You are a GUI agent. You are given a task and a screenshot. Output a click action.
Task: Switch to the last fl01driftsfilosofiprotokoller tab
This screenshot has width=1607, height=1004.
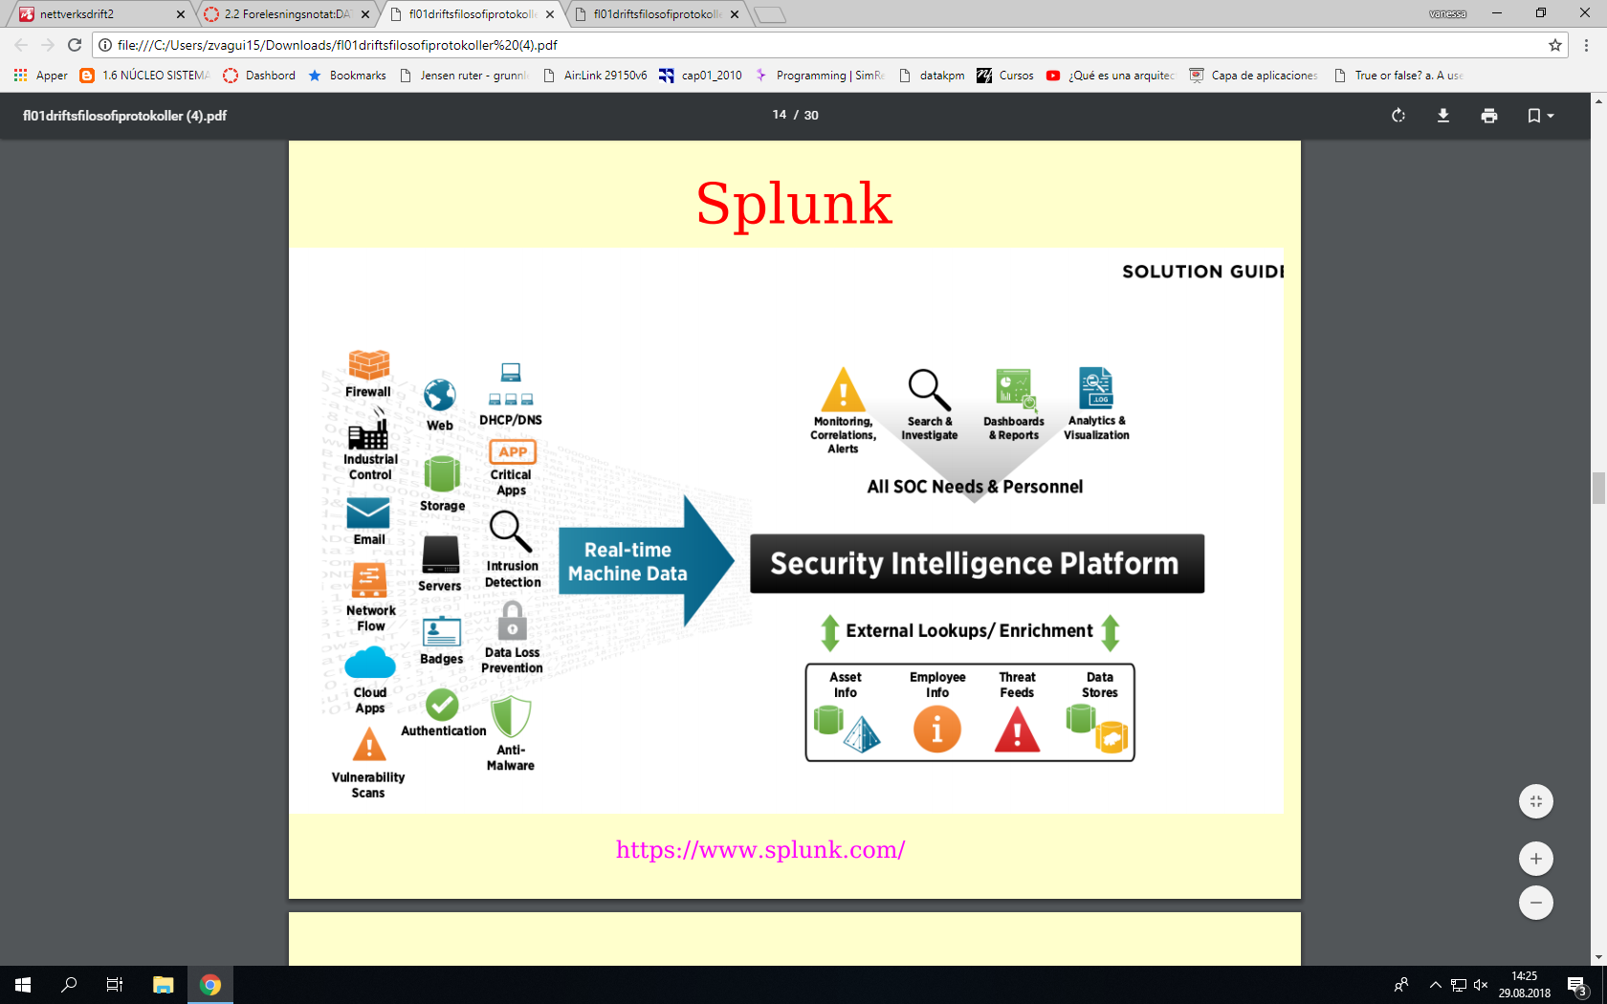656,14
